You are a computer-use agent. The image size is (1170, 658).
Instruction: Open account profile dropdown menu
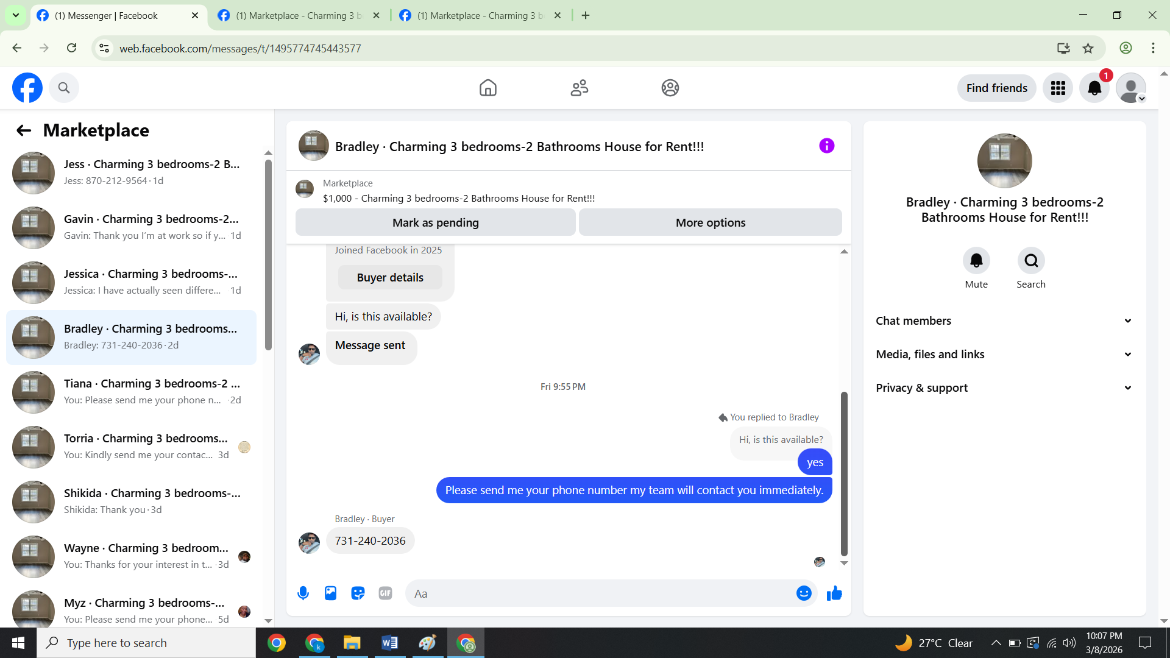[1132, 88]
